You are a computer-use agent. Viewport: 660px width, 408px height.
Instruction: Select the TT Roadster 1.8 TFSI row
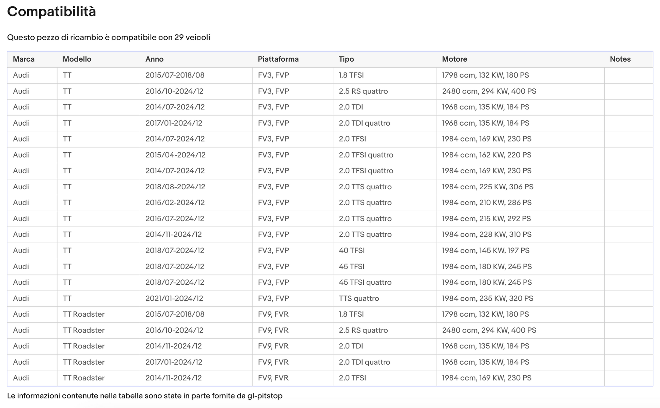(330, 314)
